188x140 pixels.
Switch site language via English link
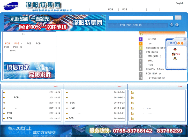click(179, 3)
